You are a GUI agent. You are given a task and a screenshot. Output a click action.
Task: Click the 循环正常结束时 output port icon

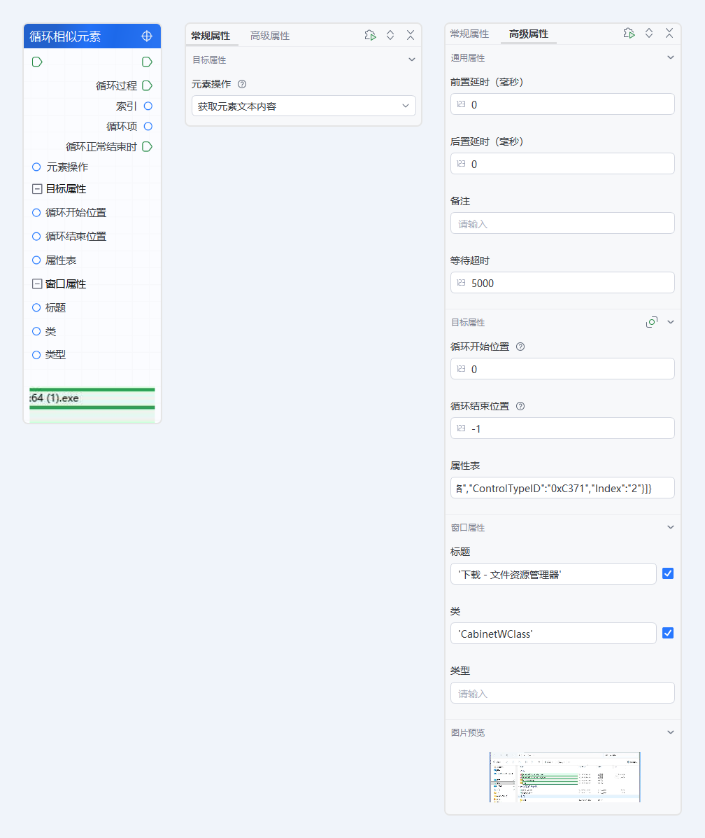click(x=147, y=146)
